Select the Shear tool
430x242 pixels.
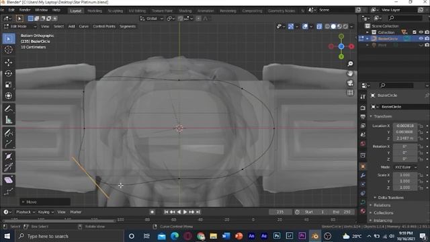pos(9,180)
